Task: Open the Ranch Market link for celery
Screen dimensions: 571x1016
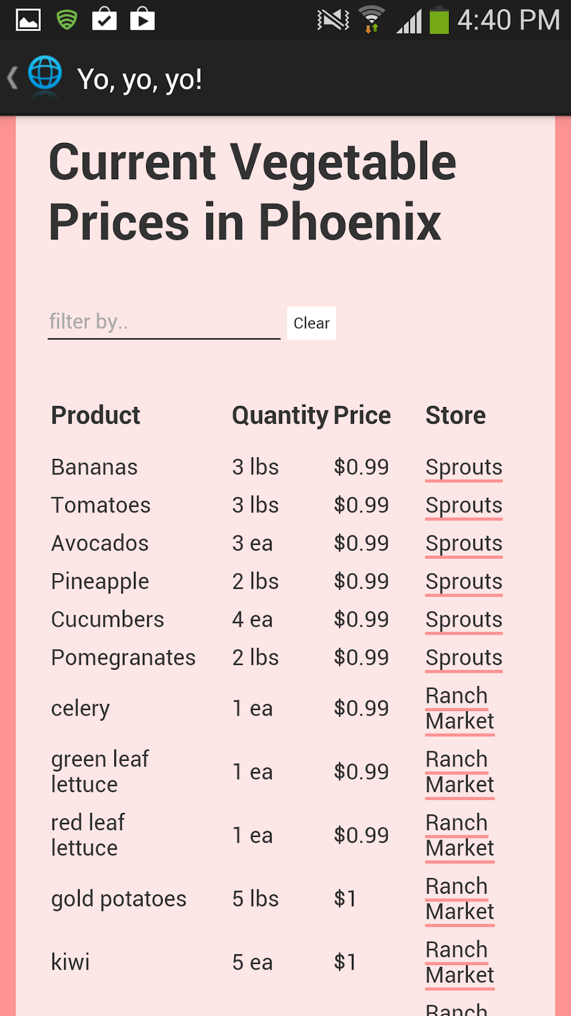Action: coord(459,708)
